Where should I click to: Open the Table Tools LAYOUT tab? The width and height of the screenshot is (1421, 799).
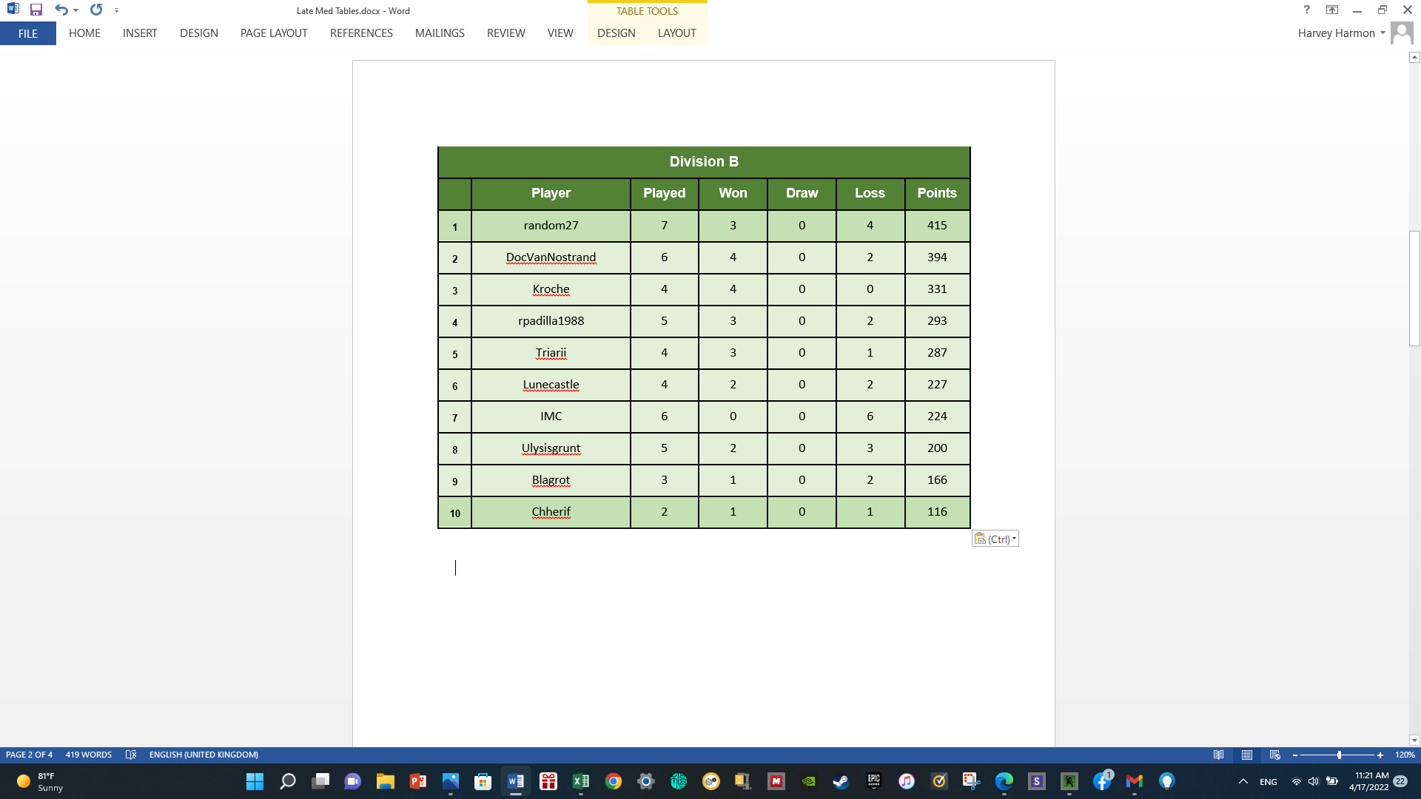tap(676, 33)
